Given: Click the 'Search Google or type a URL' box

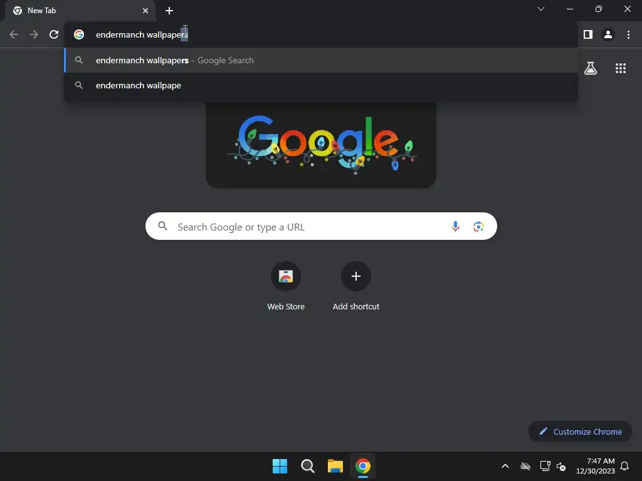Looking at the screenshot, I should tap(322, 226).
